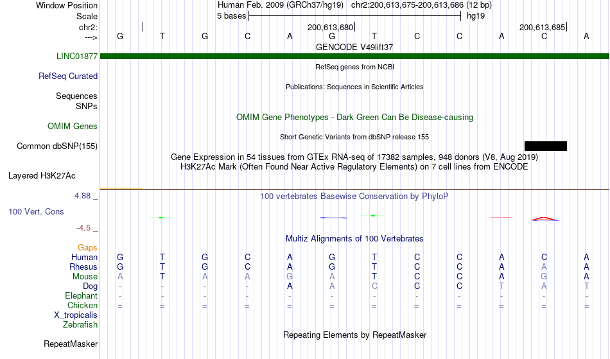Screen dimensions: 610x359
Task: Click the orange Gaps row label
Action: tap(87, 247)
